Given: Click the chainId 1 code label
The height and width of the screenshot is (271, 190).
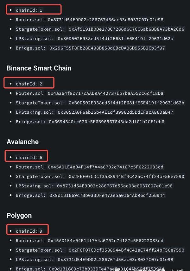Looking at the screenshot, I should click(x=29, y=10).
